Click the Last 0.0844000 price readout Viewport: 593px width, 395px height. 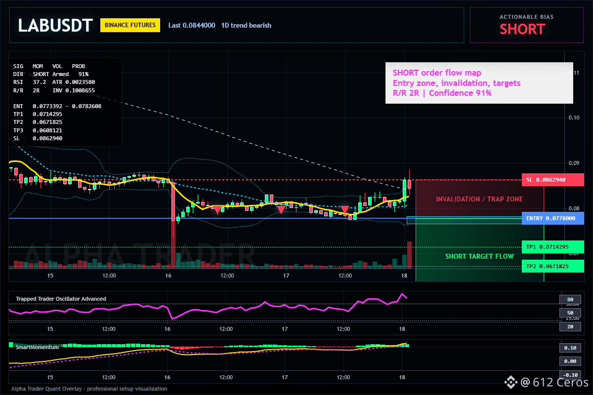click(x=192, y=25)
